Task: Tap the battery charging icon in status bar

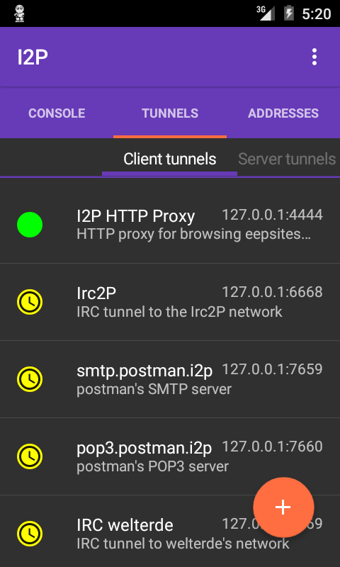Action: [x=289, y=13]
